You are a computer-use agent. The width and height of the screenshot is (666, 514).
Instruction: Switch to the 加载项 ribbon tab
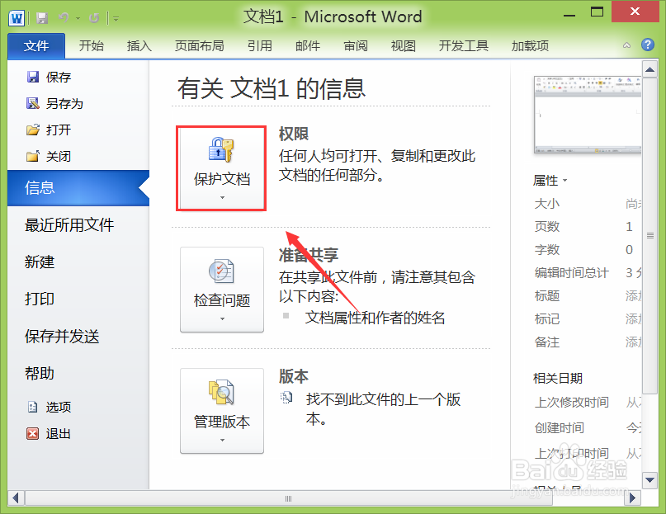coord(530,46)
